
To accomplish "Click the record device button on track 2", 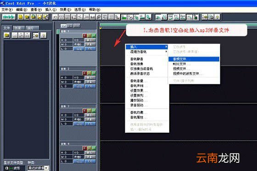I will tap(90, 82).
